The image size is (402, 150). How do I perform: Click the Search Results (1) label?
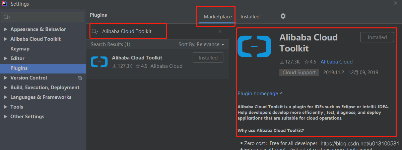[x=111, y=44]
